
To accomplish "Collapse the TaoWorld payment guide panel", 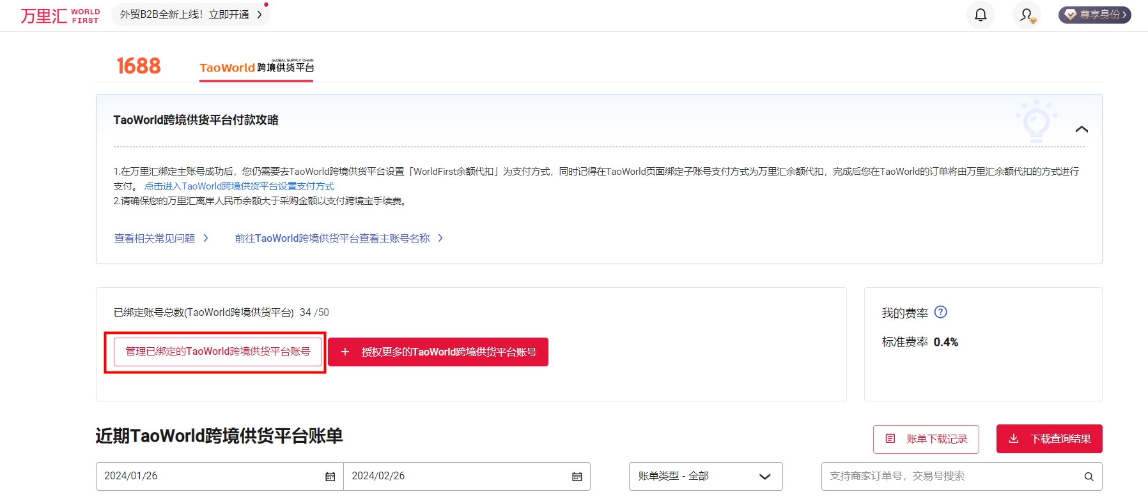I will pyautogui.click(x=1082, y=129).
